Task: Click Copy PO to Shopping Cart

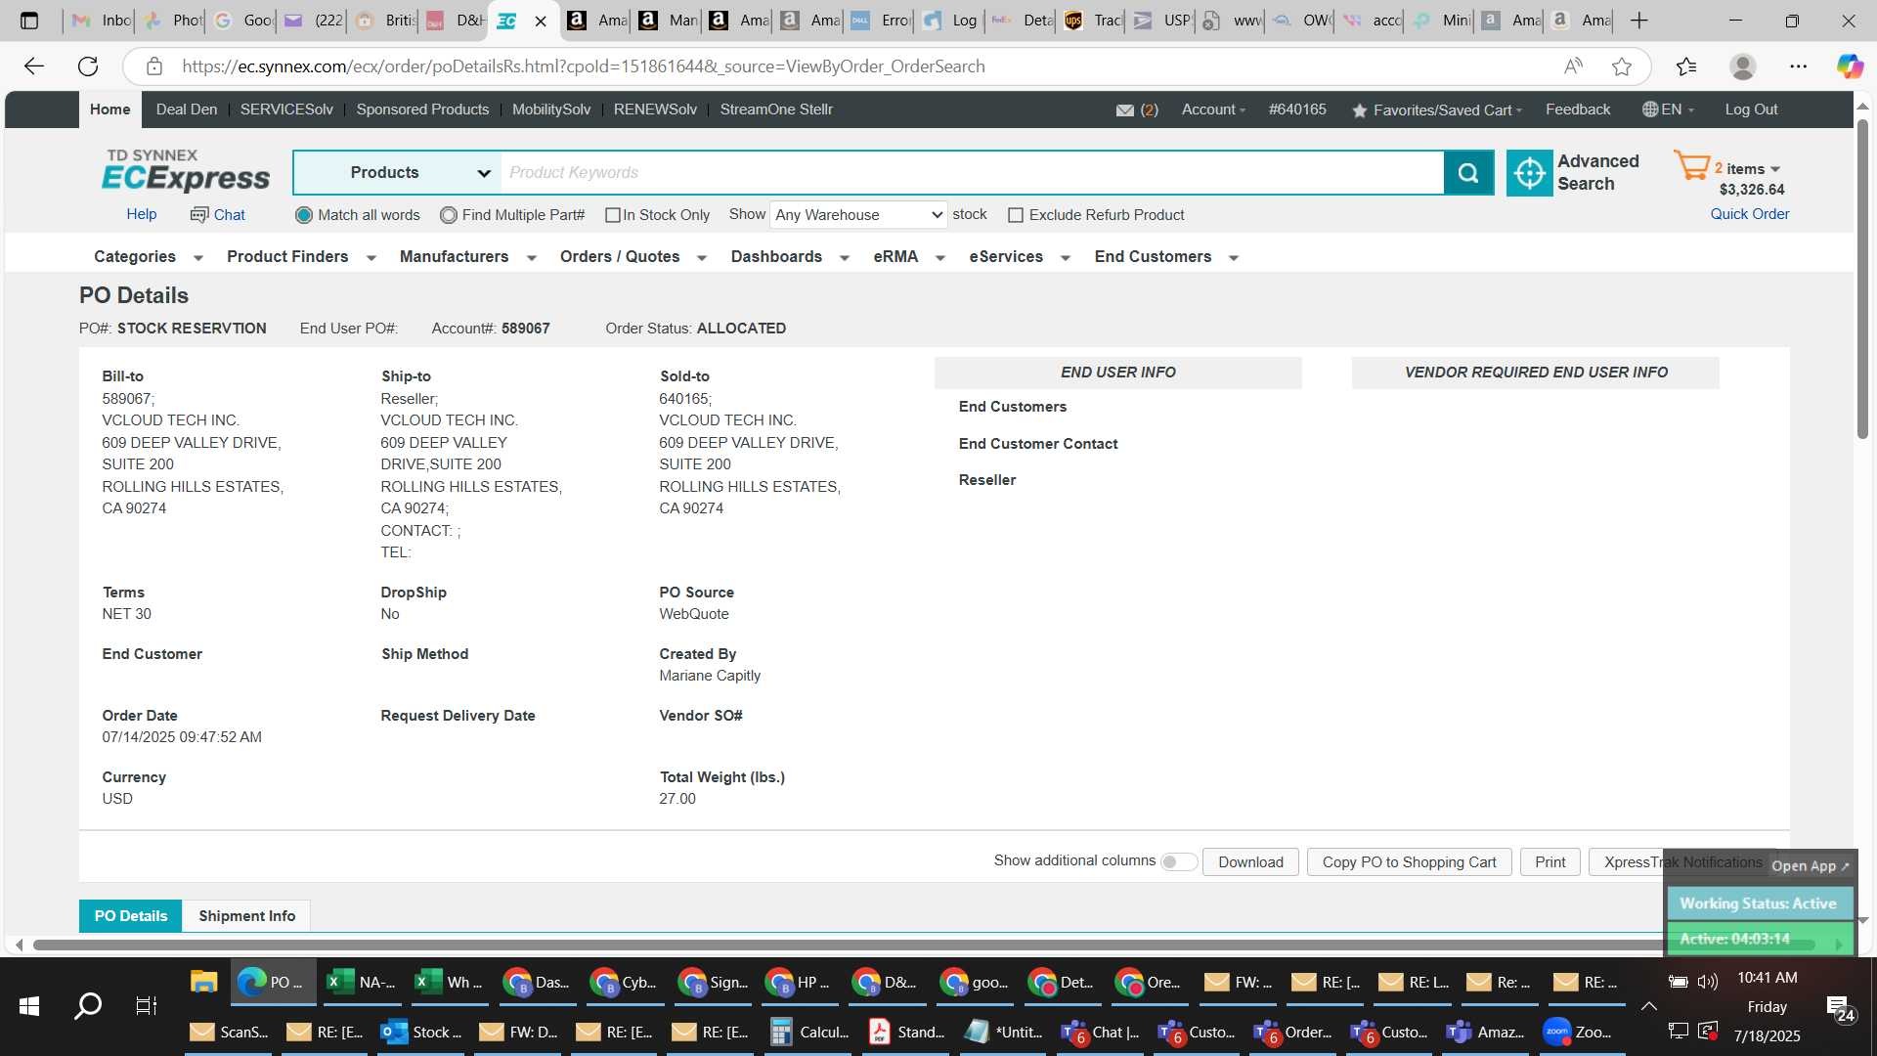Action: point(1409,862)
